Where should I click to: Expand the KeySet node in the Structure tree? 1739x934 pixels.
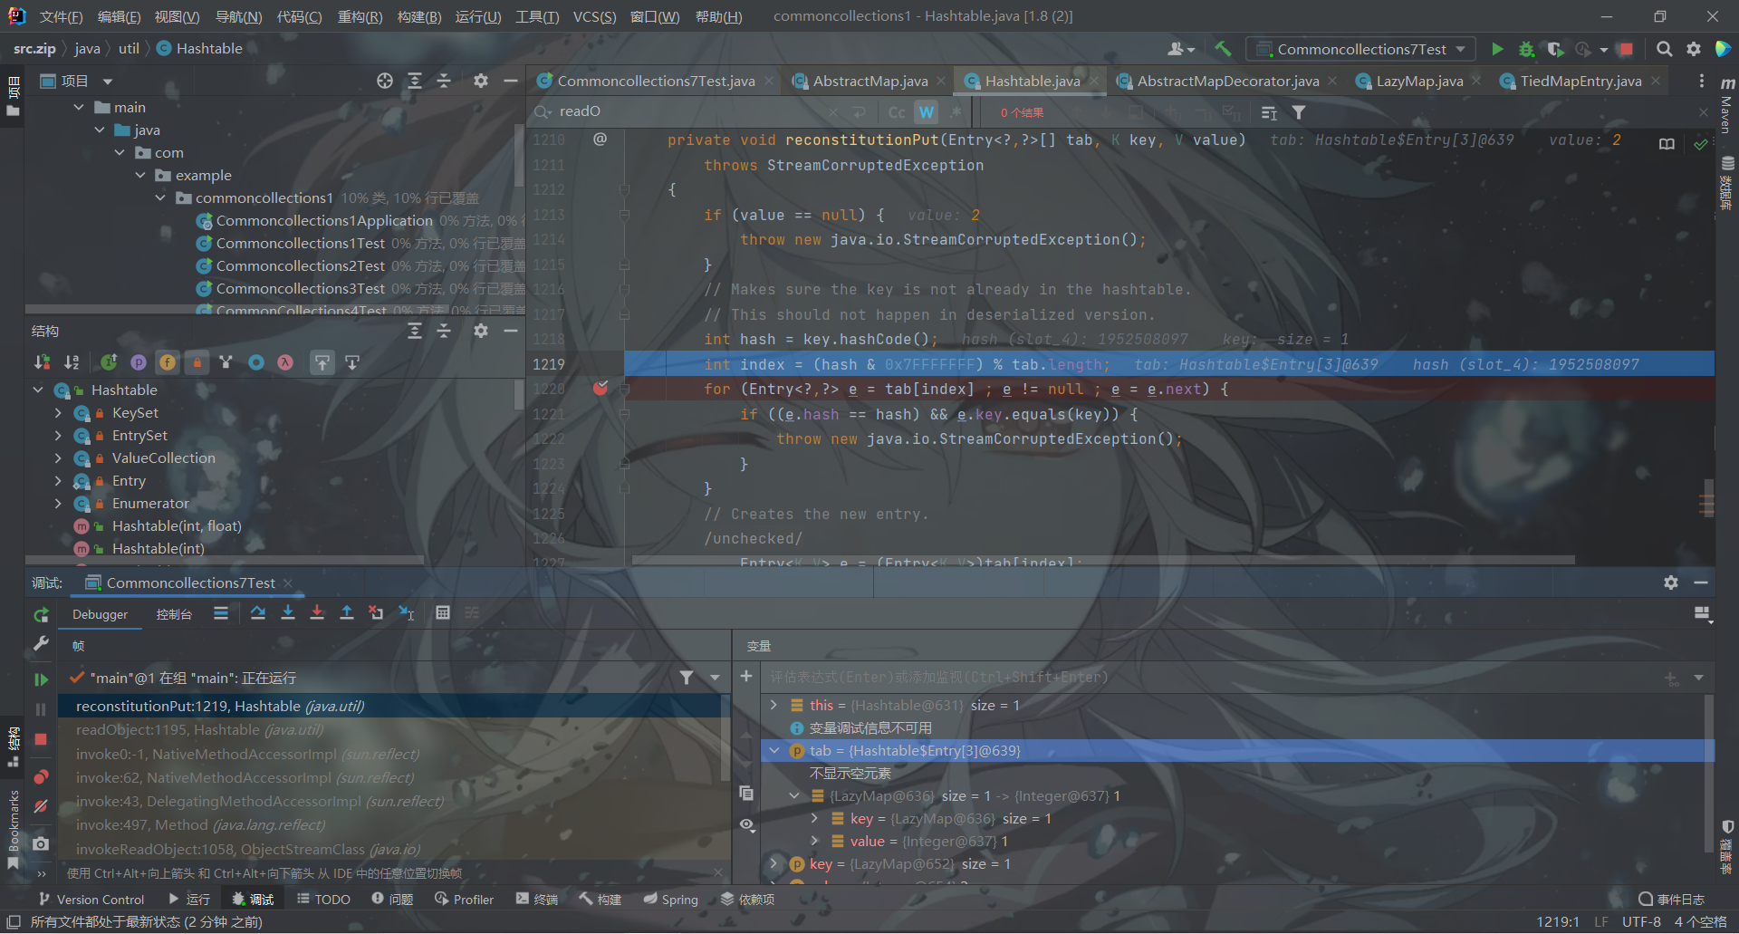point(58,413)
